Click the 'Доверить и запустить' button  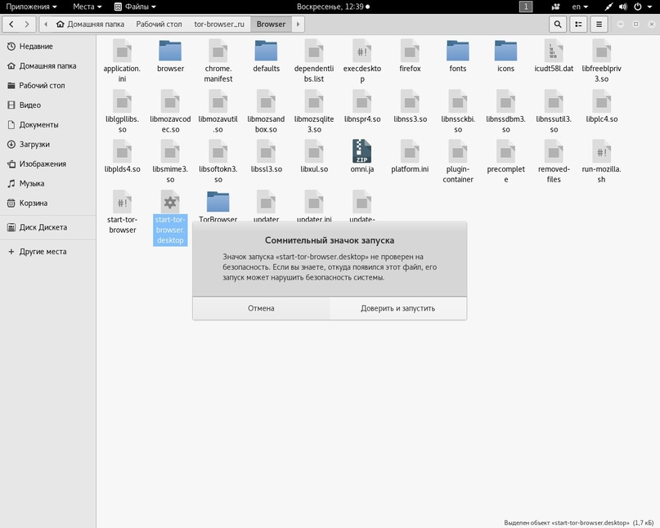[x=397, y=308]
